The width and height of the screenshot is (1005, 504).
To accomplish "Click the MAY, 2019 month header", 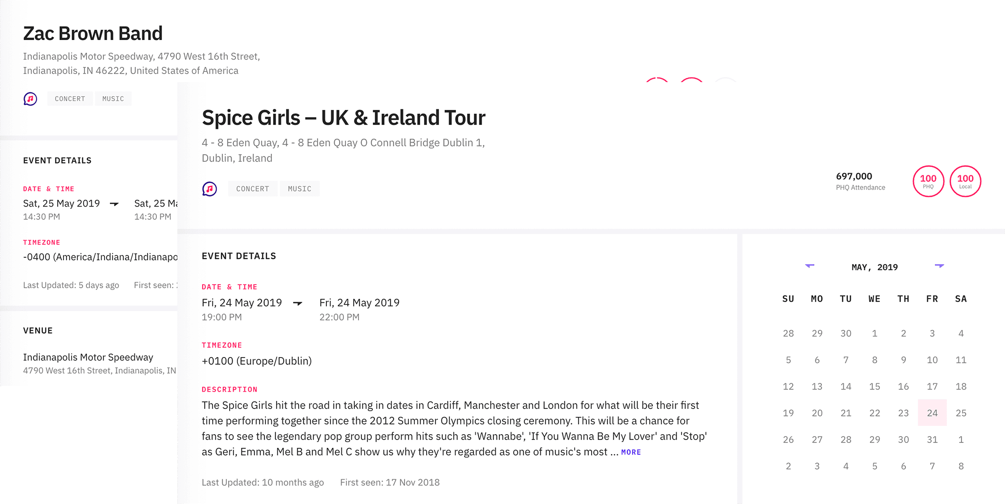I will (x=875, y=267).
